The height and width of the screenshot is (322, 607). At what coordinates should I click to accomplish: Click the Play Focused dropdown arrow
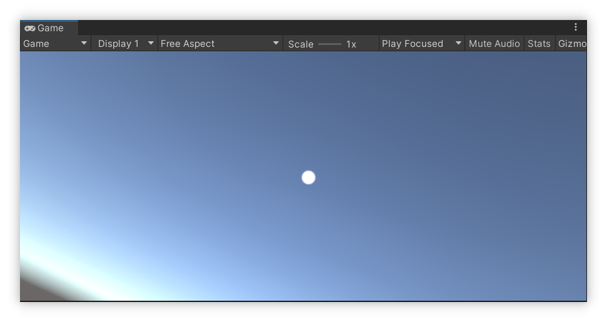(458, 43)
